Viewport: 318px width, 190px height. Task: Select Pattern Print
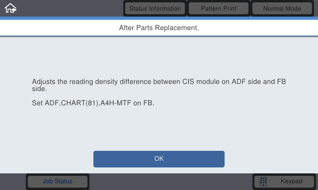tap(218, 8)
